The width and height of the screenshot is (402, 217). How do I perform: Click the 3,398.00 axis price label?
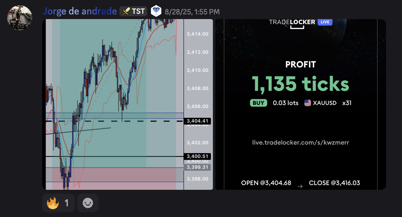click(x=198, y=179)
